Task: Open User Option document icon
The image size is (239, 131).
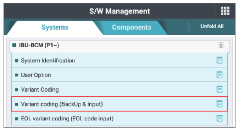Action: [x=219, y=75]
